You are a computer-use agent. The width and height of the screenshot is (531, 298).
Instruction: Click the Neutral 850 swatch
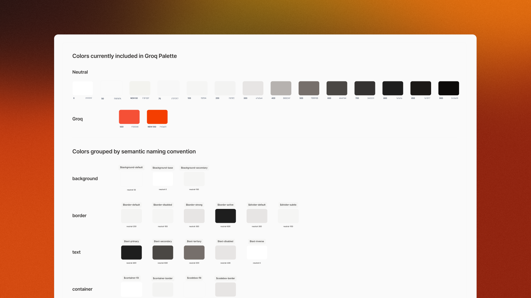[420, 88]
